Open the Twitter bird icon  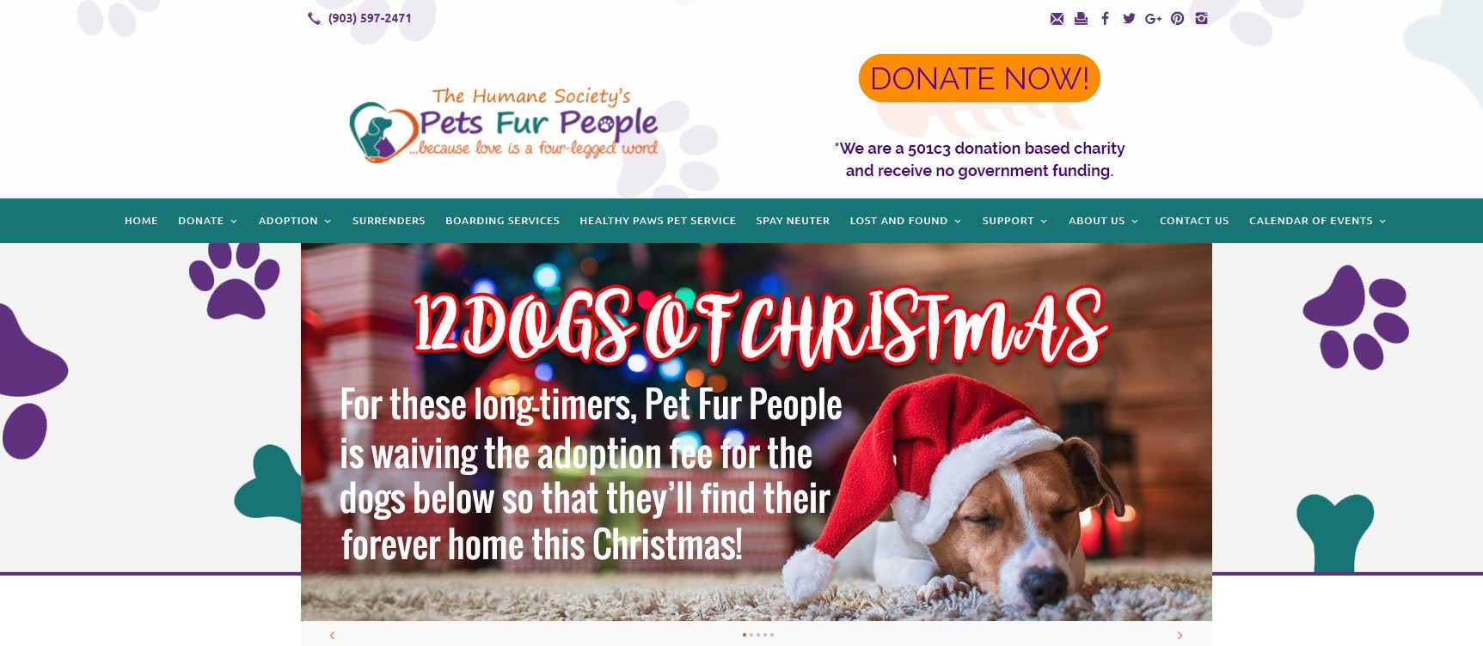pos(1129,19)
